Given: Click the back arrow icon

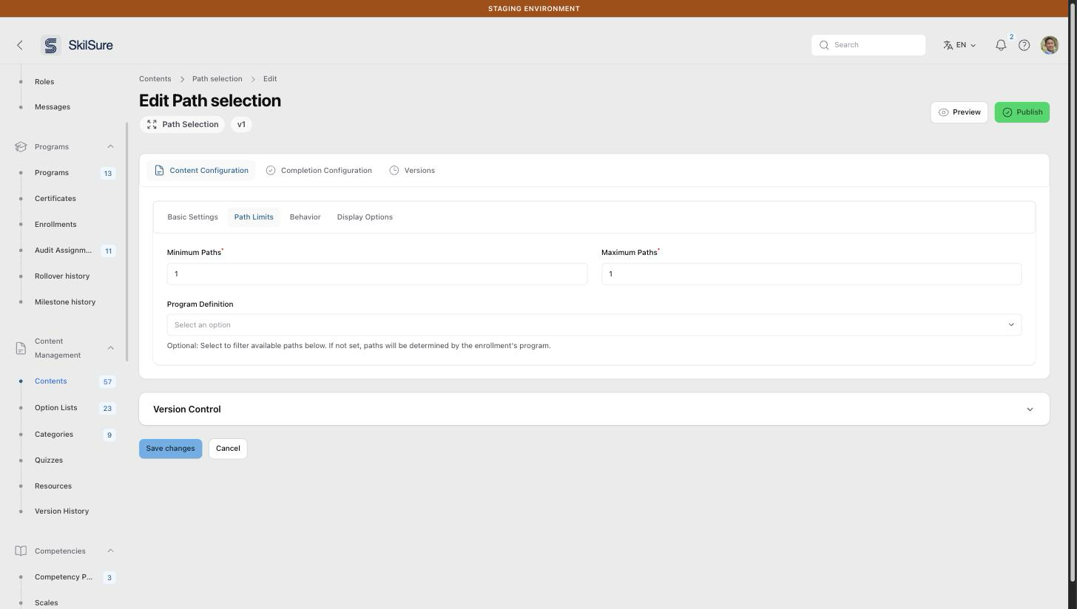Looking at the screenshot, I should [x=20, y=45].
